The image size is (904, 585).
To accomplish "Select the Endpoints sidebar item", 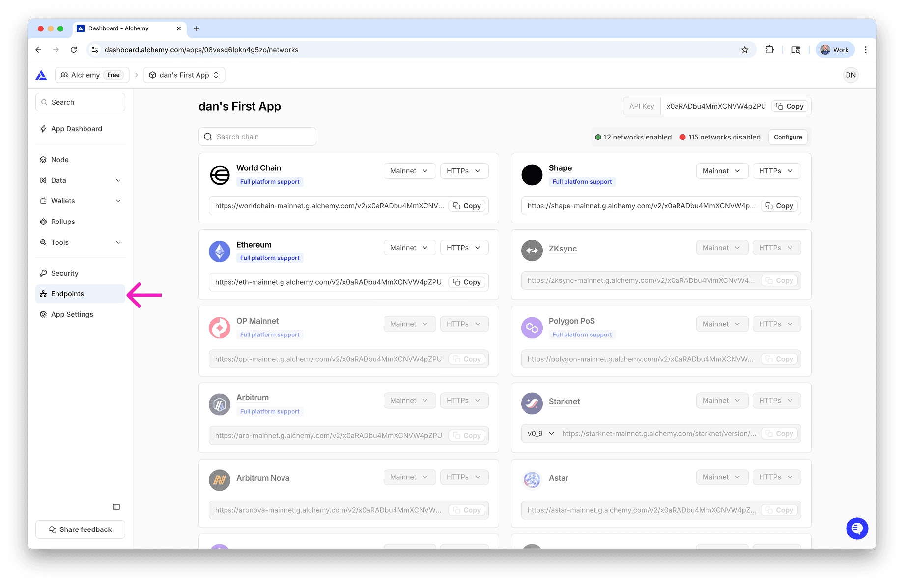I will click(68, 293).
